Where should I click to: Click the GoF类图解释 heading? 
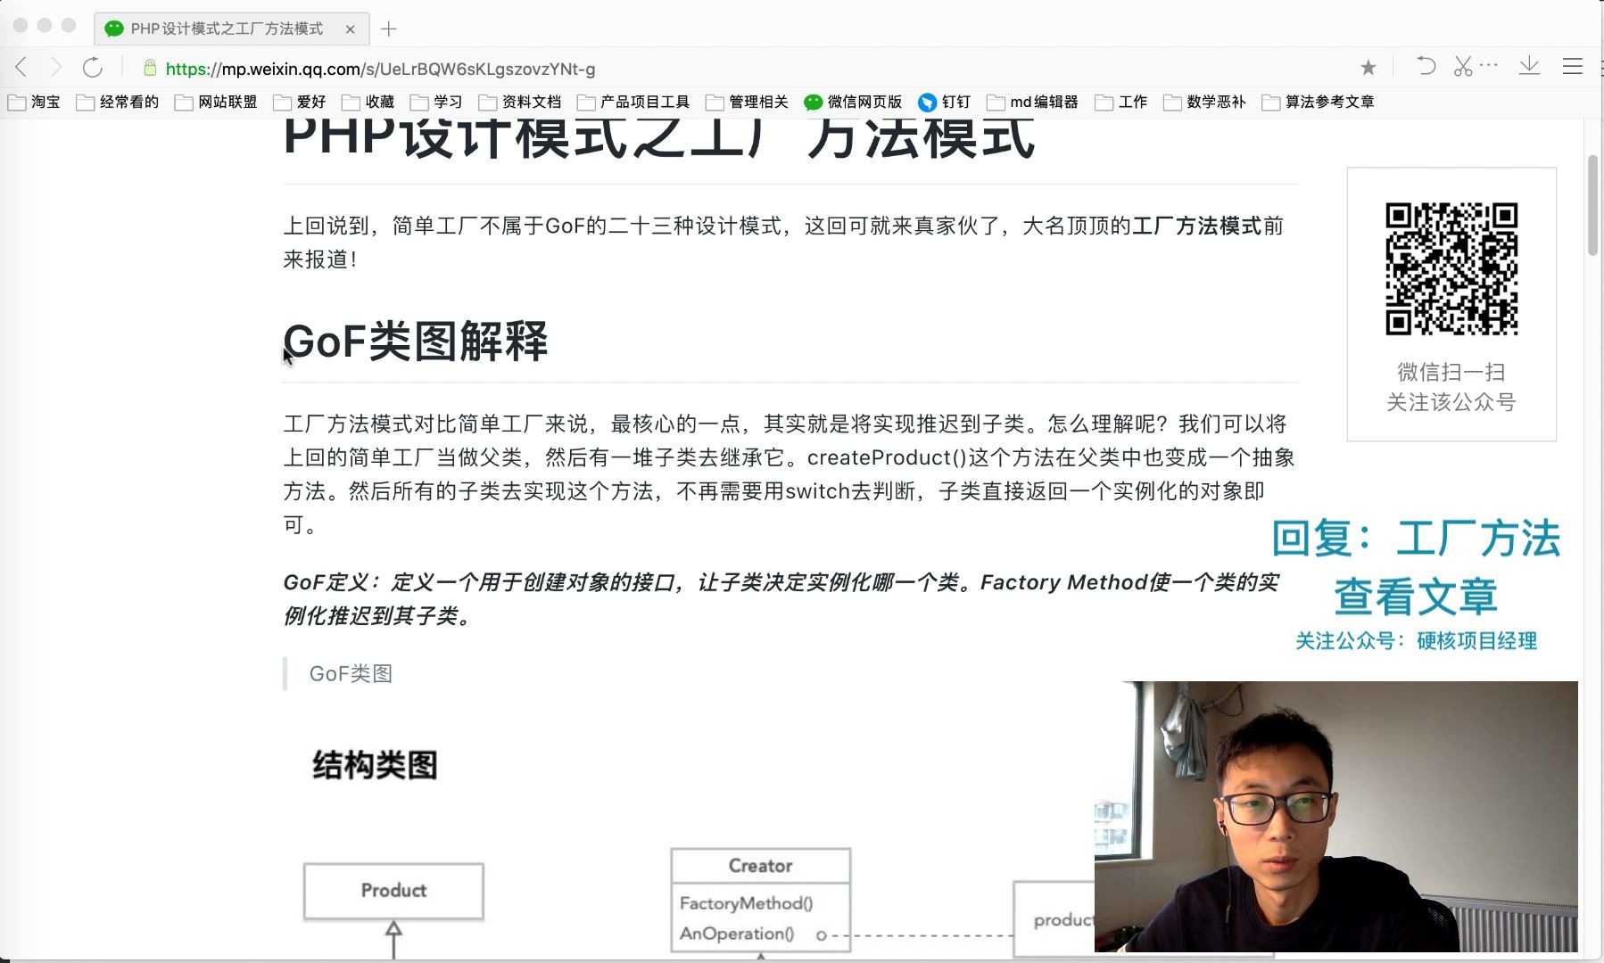coord(416,342)
